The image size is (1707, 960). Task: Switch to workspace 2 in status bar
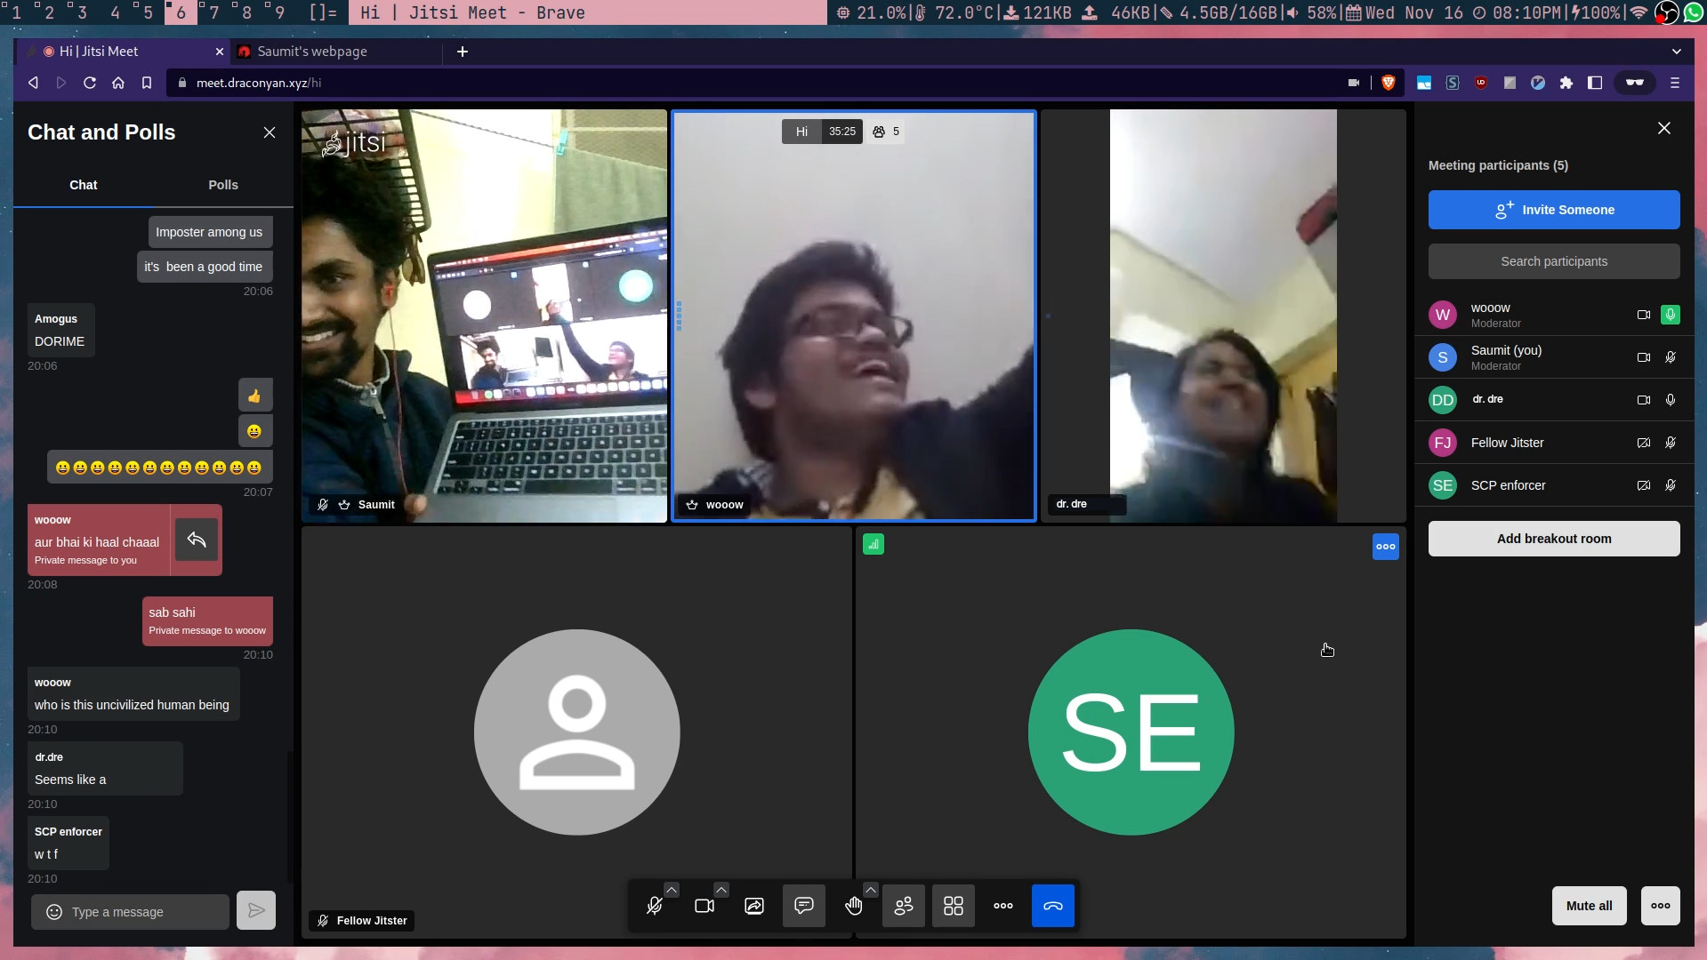tap(49, 12)
